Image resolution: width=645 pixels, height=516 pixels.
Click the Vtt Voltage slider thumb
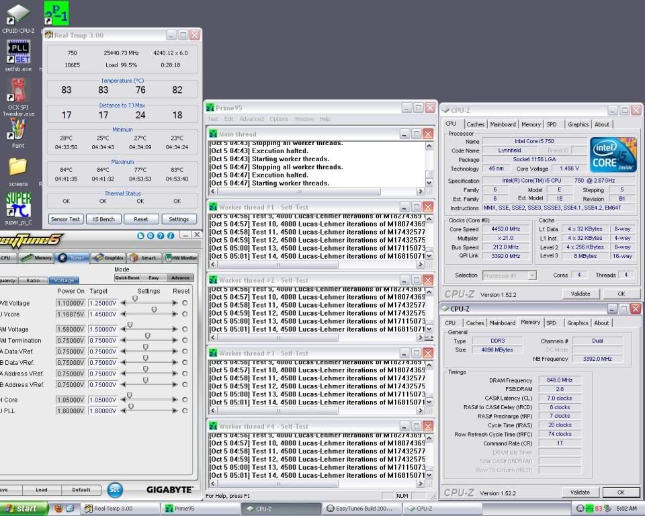click(135, 299)
